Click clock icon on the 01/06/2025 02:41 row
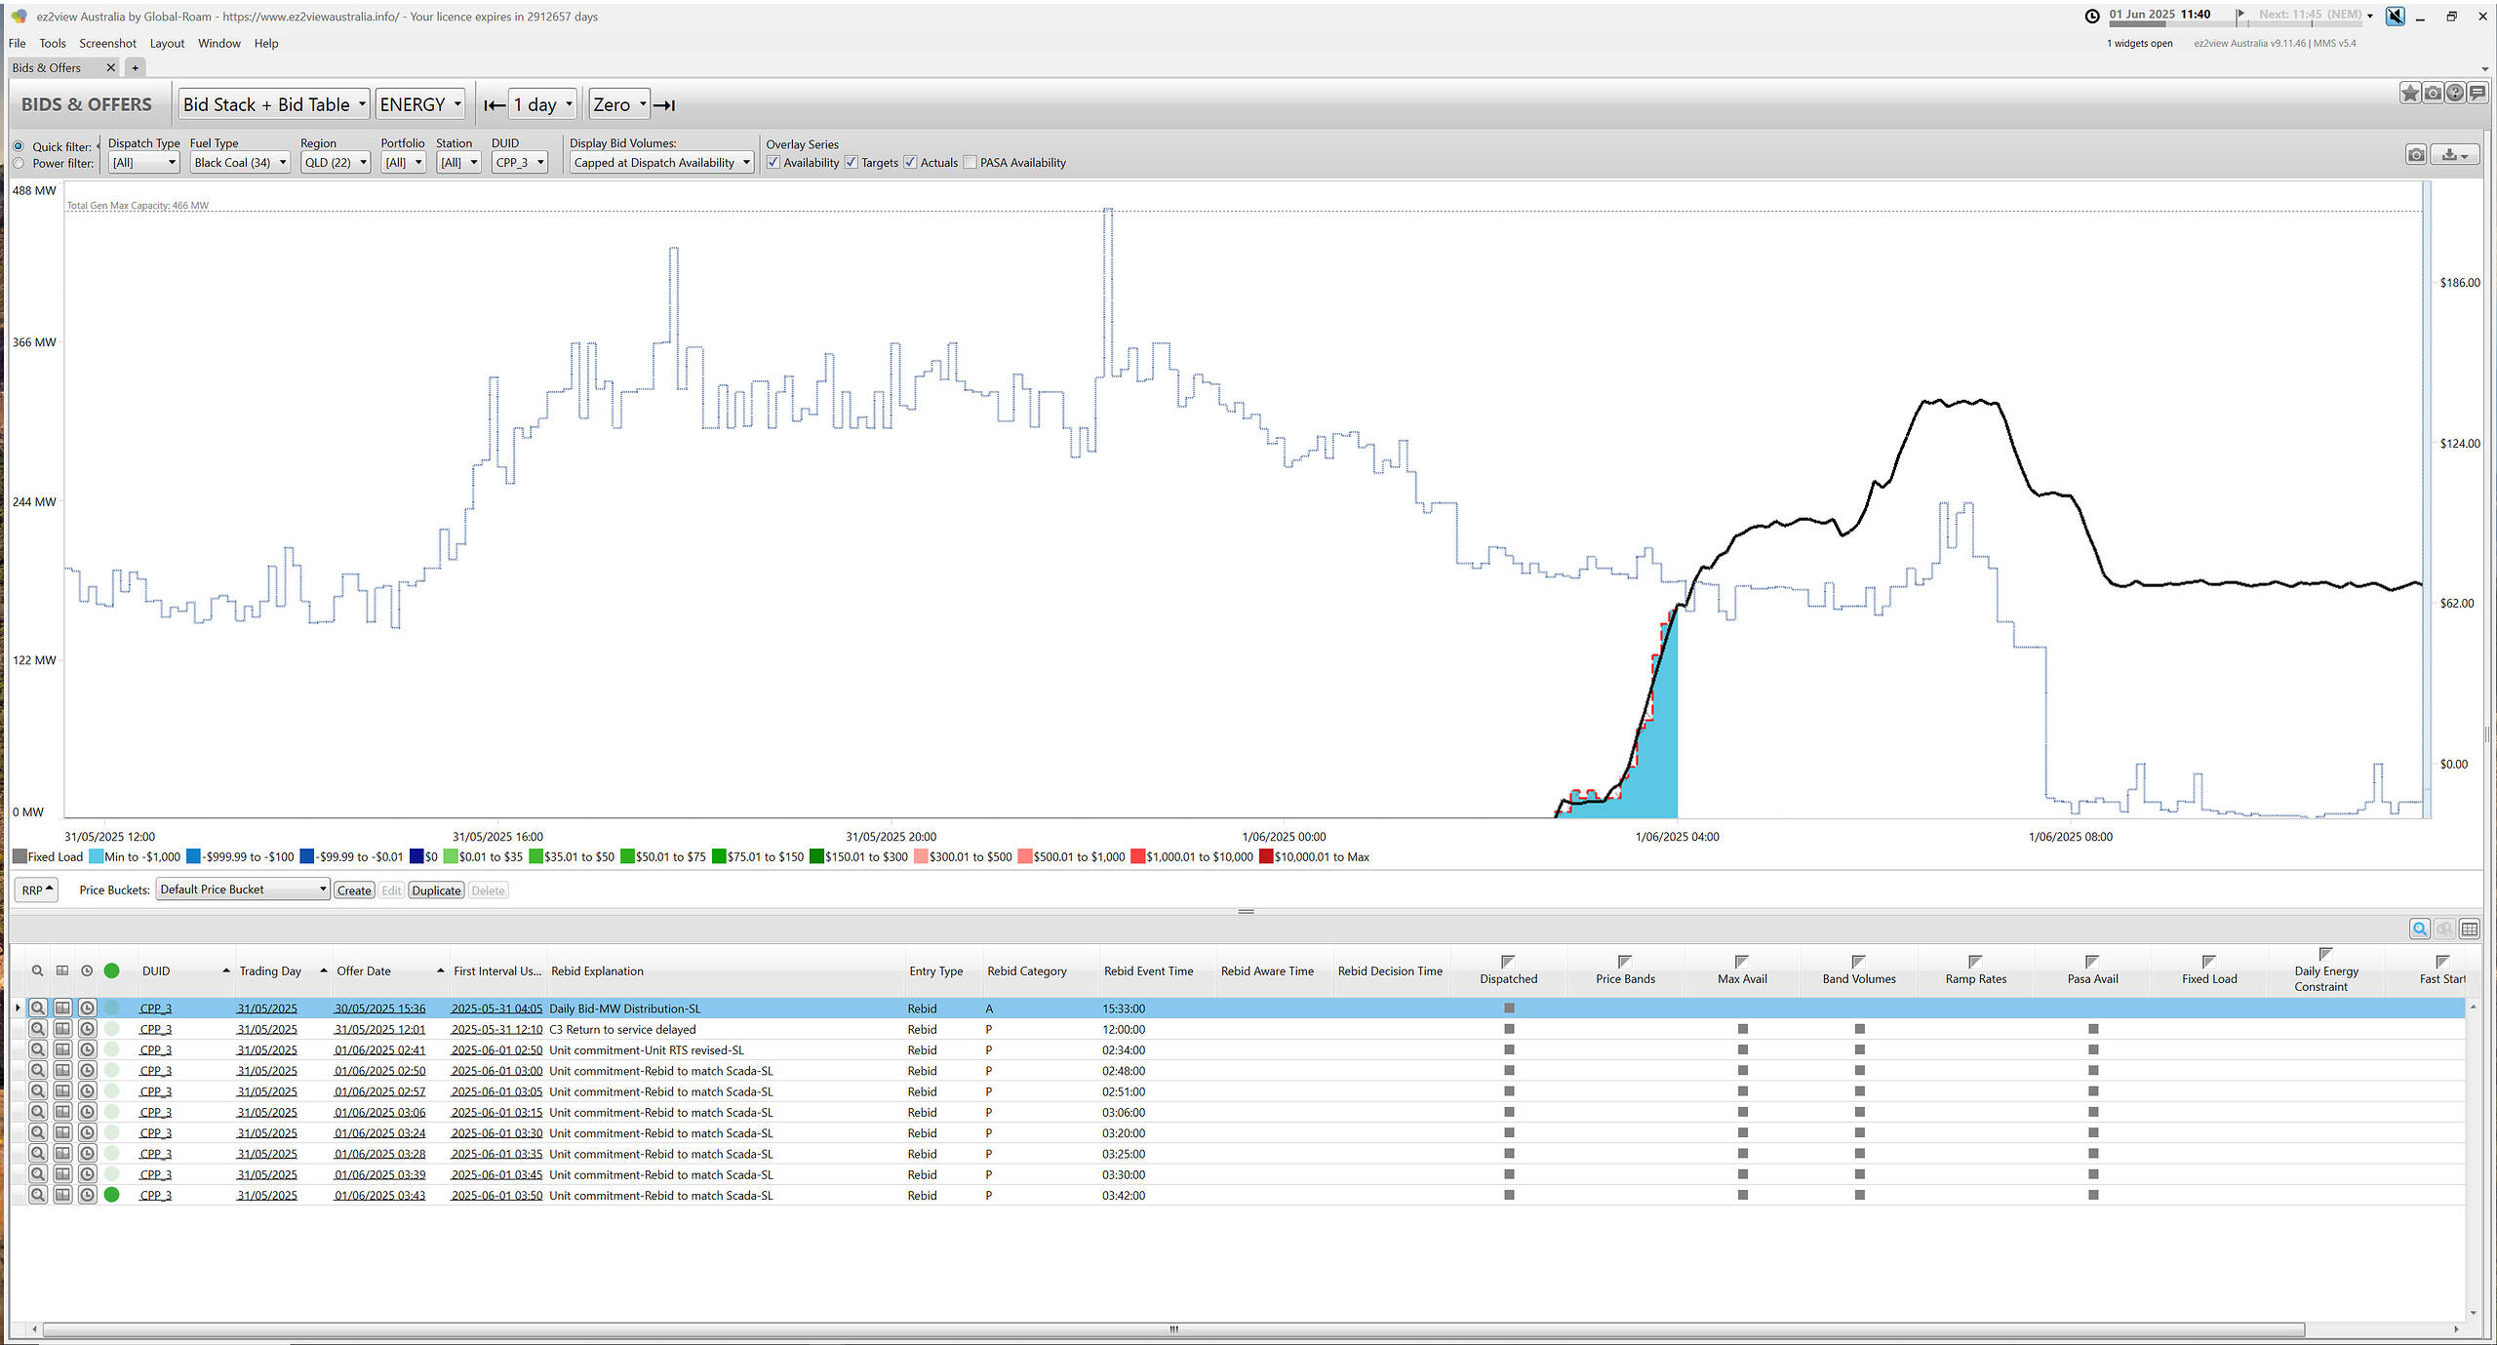The image size is (2497, 1345). (x=87, y=1050)
